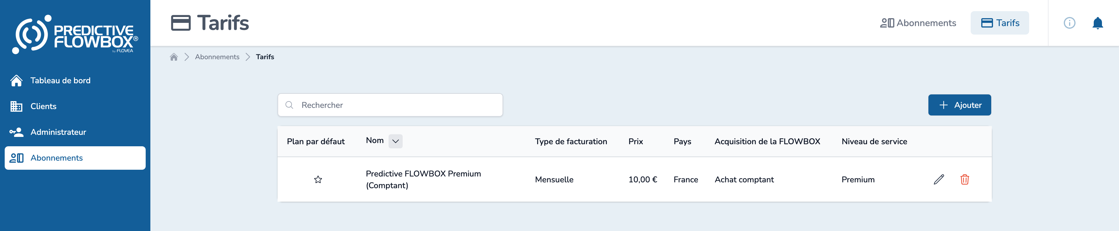Viewport: 1119px width, 231px height.
Task: Open the Administrateur section via its icon
Action: (17, 132)
